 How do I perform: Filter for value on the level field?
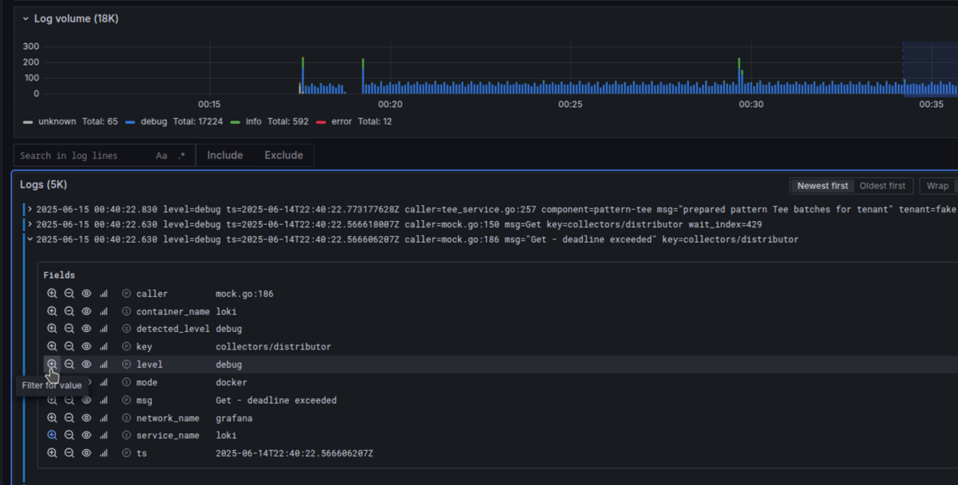[52, 365]
